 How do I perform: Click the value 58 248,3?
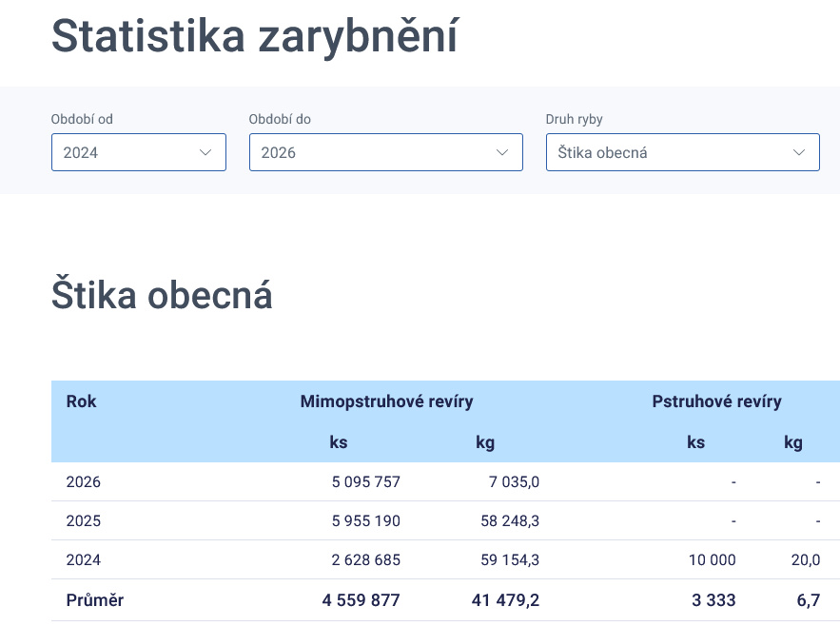click(x=510, y=520)
